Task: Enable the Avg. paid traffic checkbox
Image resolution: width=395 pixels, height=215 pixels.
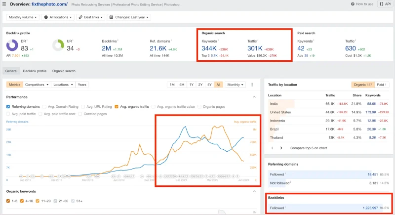Action: tap(8, 114)
